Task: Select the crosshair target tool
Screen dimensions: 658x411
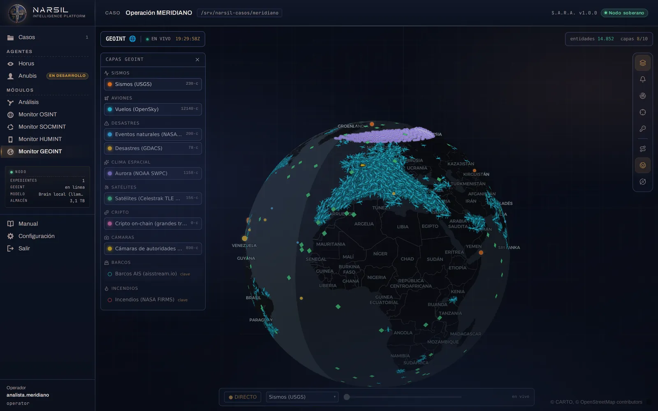Action: coord(643,112)
